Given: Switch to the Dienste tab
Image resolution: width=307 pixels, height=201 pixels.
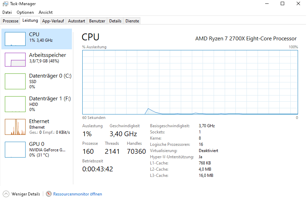Looking at the screenshot, I should point(132,21).
